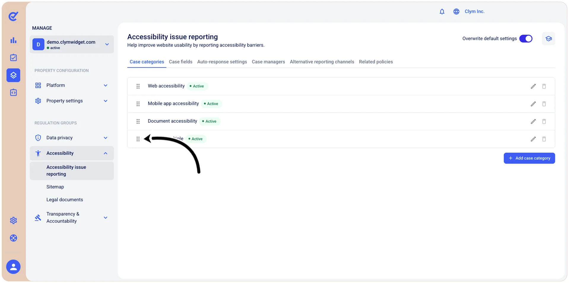Image resolution: width=569 pixels, height=283 pixels.
Task: Select Accessibility issue reporting menu item
Action: (72, 171)
